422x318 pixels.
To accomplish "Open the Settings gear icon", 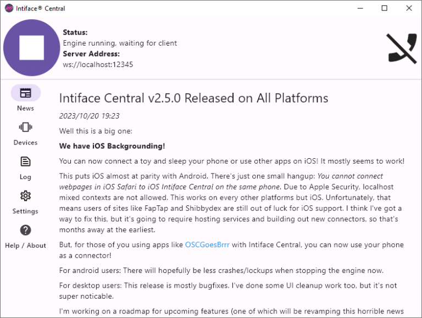I will tap(25, 196).
